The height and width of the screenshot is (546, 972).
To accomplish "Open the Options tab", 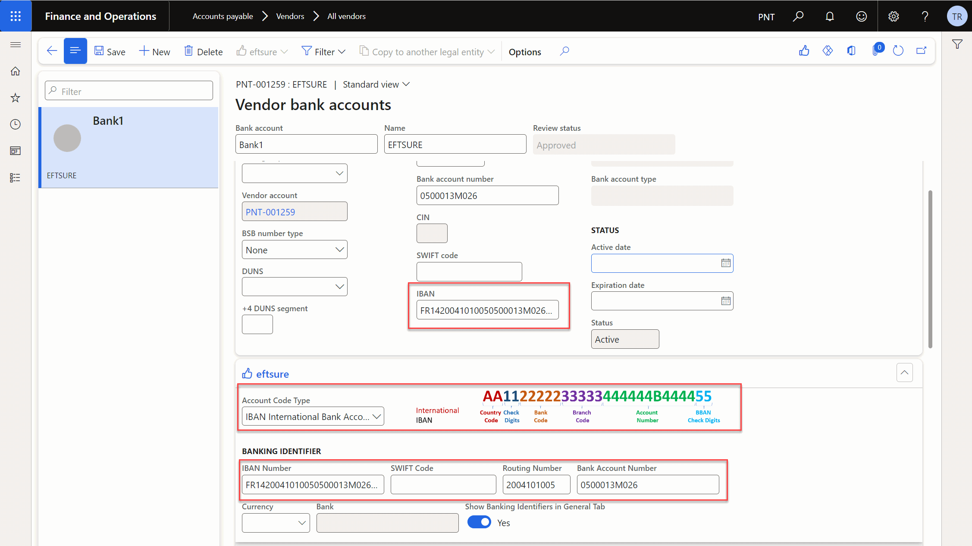I will click(x=525, y=52).
